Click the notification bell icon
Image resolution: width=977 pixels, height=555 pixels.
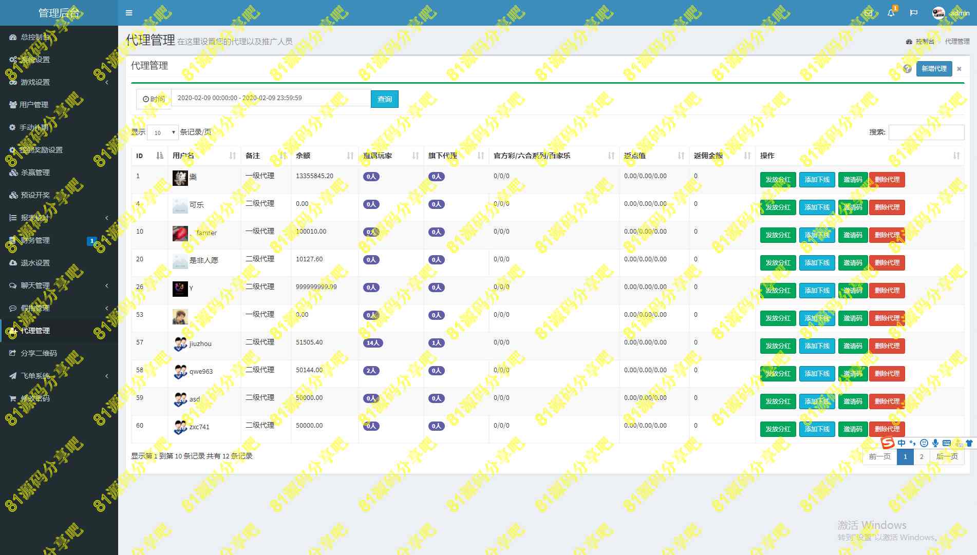[891, 13]
